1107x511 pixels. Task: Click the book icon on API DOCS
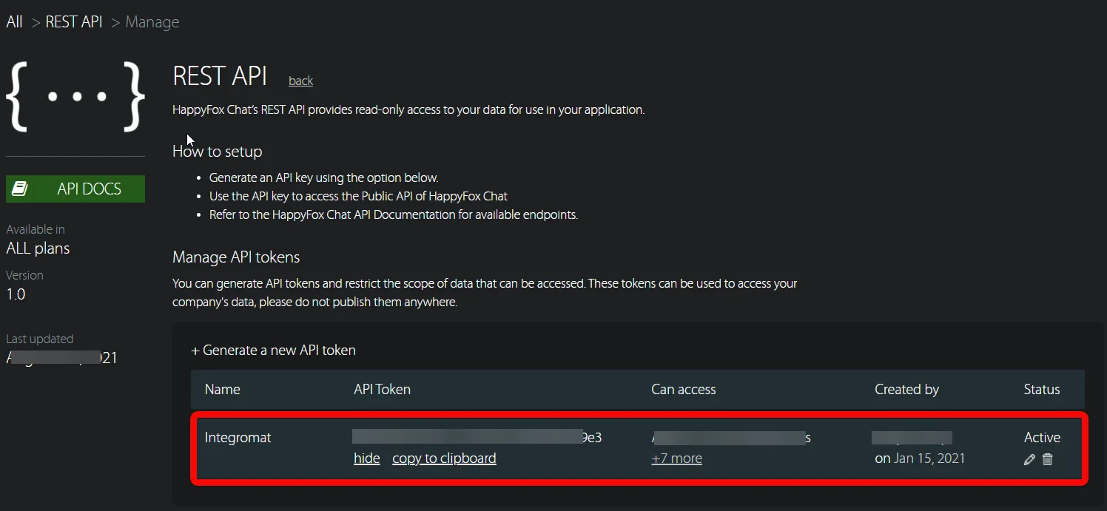click(x=21, y=189)
